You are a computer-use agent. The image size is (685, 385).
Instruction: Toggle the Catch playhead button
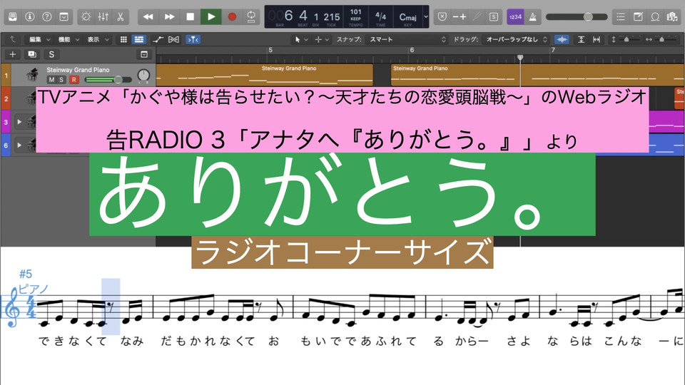point(193,39)
